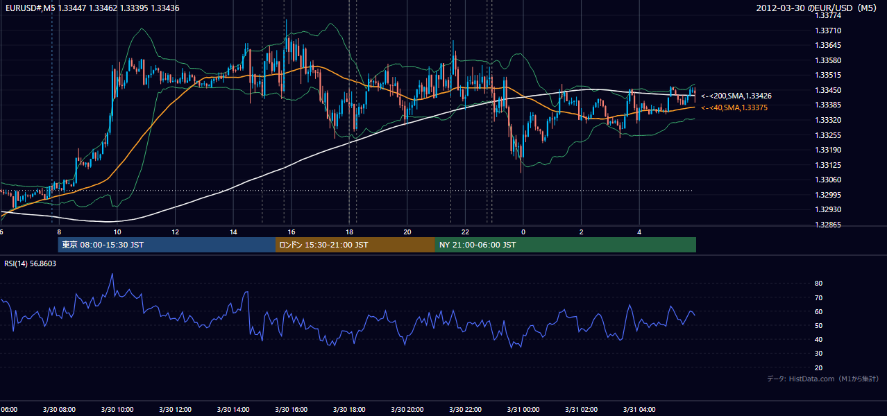Click the 3/30 18:00 time label
Image resolution: width=887 pixels, height=416 pixels.
click(x=349, y=410)
